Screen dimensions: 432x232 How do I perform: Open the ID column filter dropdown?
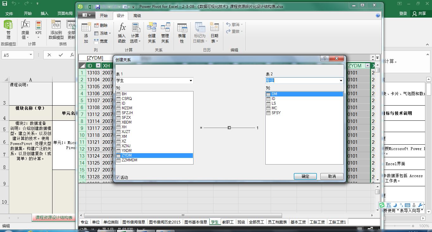pyautogui.click(x=98, y=66)
